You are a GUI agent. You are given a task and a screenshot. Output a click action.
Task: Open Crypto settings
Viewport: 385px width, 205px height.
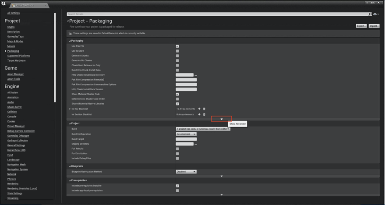pyautogui.click(x=11, y=27)
